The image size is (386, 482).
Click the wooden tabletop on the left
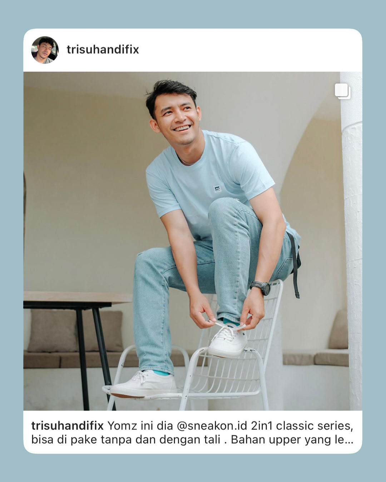coord(78,297)
